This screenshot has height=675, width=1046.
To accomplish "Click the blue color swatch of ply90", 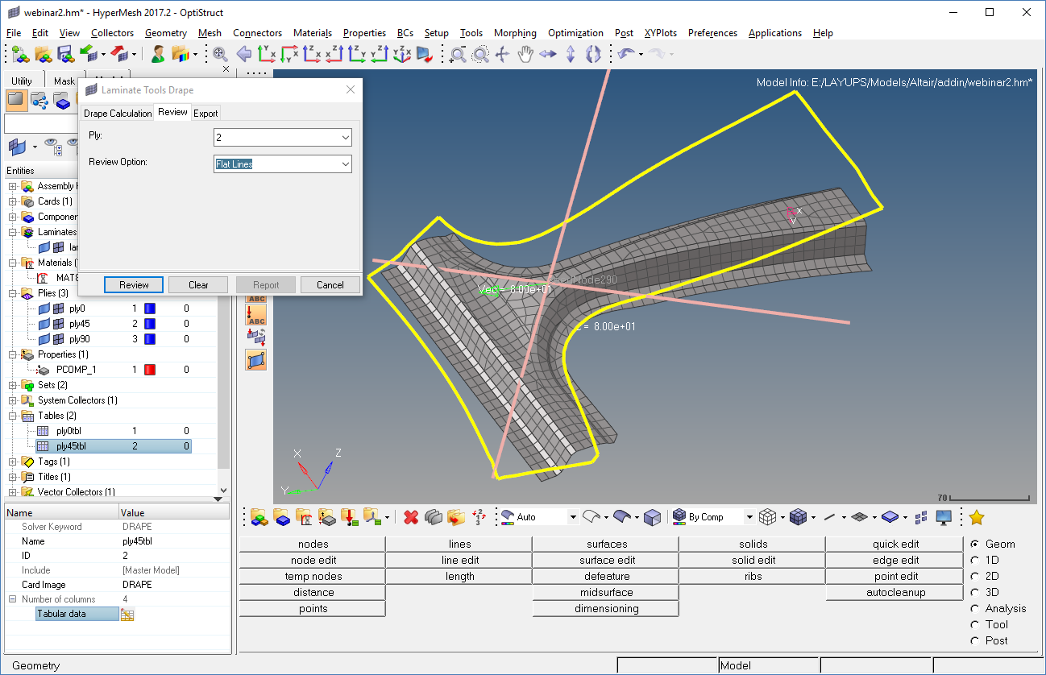I will tap(149, 339).
